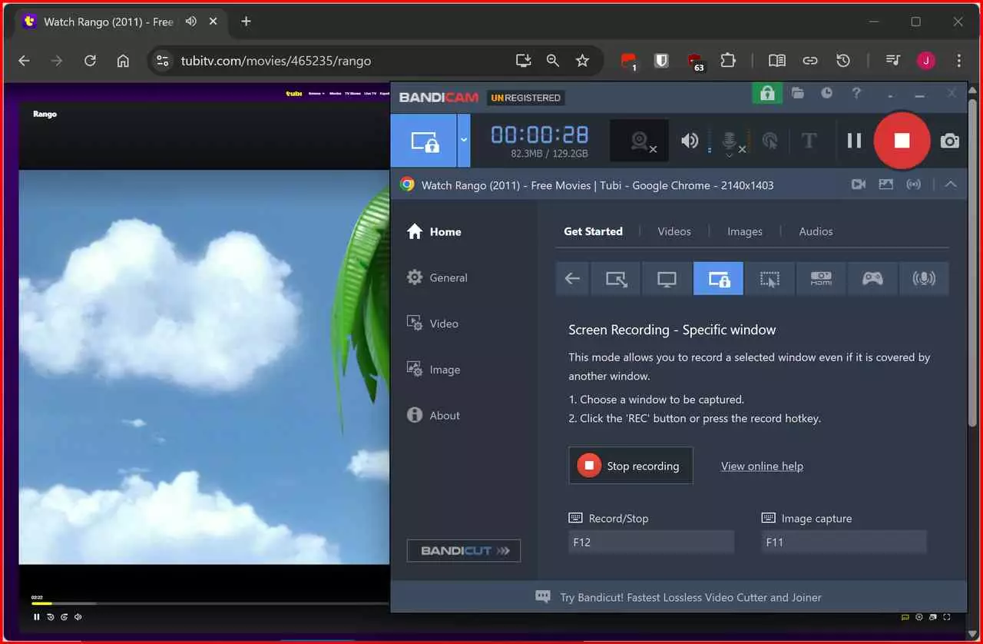Open Chrome three-dot menu

[x=958, y=61]
